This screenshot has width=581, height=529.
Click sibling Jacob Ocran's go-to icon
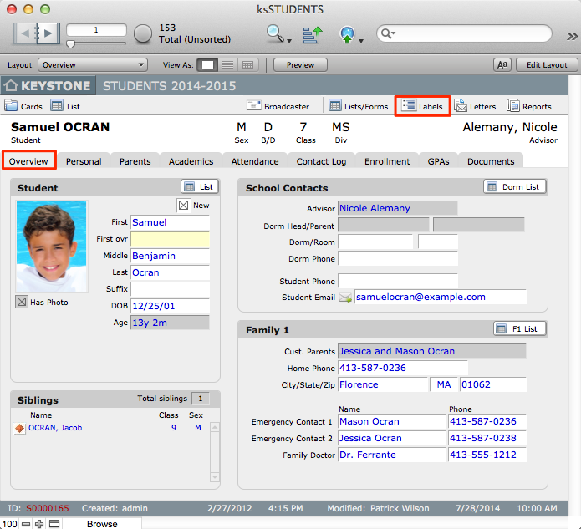pyautogui.click(x=20, y=428)
